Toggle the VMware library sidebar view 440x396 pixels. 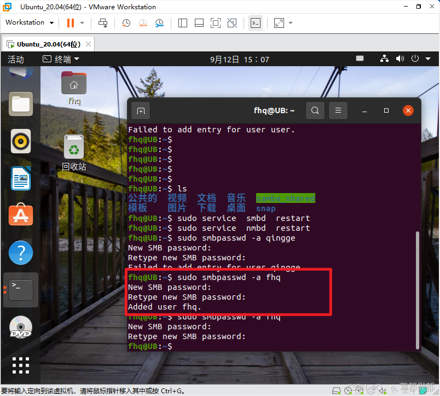(x=183, y=23)
